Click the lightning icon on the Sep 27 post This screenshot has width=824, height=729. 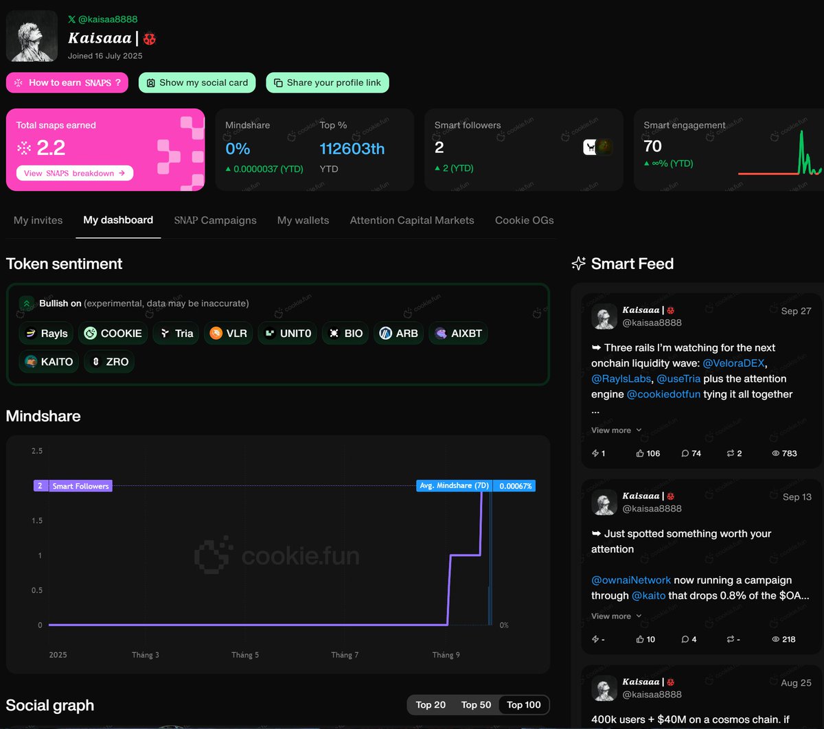click(595, 453)
